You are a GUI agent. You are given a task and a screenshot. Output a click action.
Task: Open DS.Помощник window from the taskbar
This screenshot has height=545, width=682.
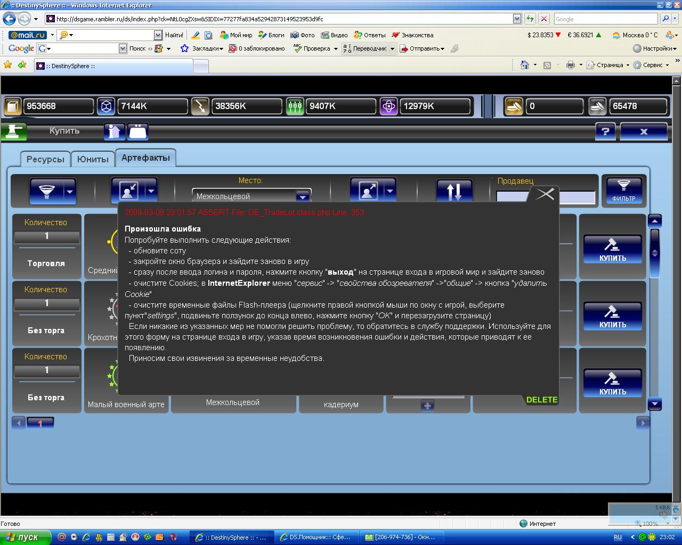click(x=317, y=537)
